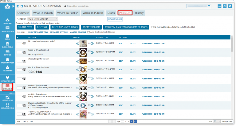Image resolution: width=236 pixels, height=126 pixels.
Task: Show next image for Blue smoothie post
Action: click(92, 105)
